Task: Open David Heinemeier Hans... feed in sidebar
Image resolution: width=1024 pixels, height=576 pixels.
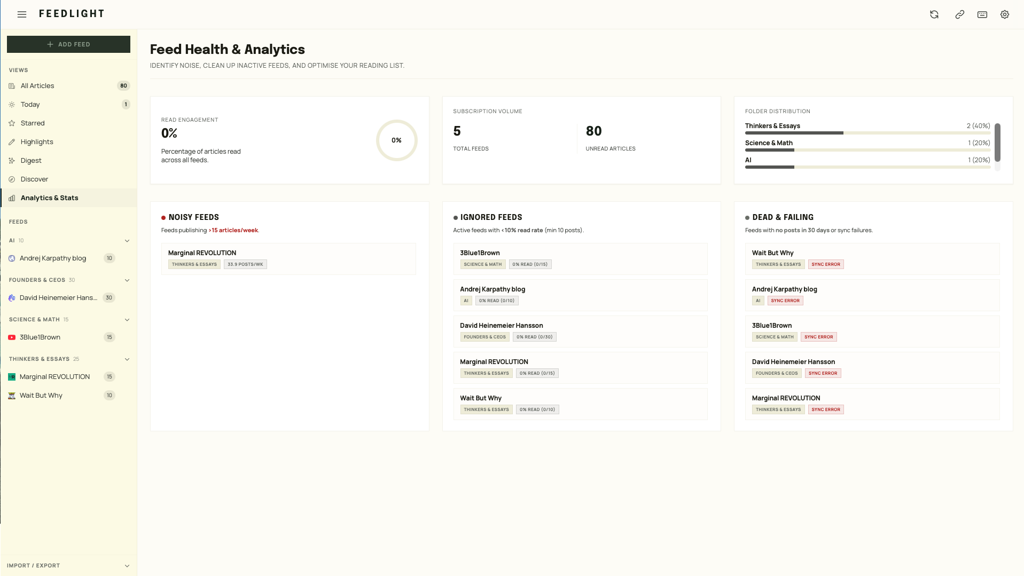Action: [68, 298]
